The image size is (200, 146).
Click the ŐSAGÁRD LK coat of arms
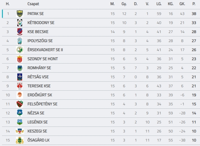point(20,140)
